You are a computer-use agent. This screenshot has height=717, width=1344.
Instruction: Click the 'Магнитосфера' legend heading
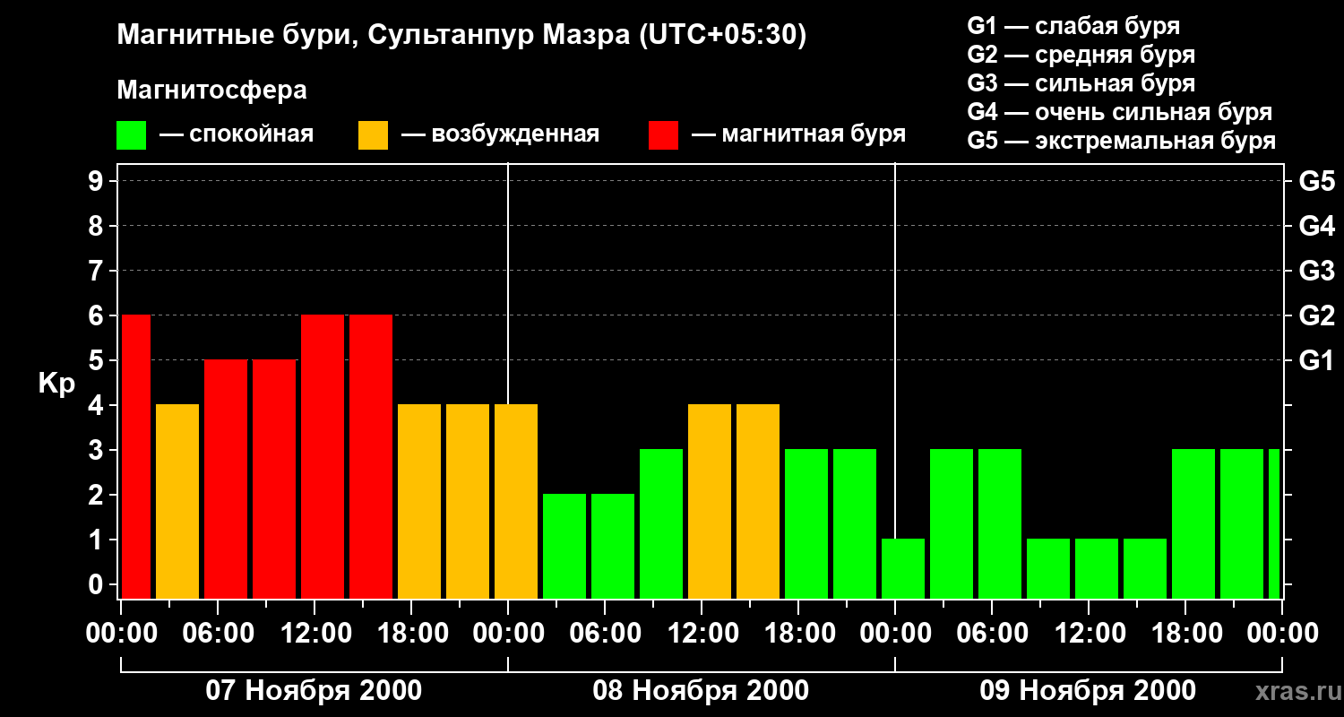point(211,91)
